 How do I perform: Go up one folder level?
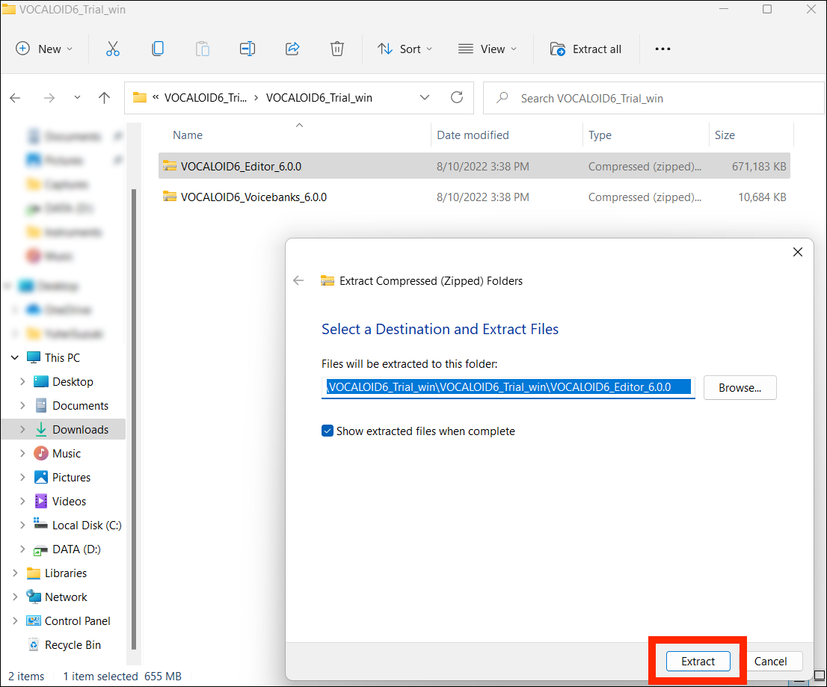pyautogui.click(x=105, y=98)
